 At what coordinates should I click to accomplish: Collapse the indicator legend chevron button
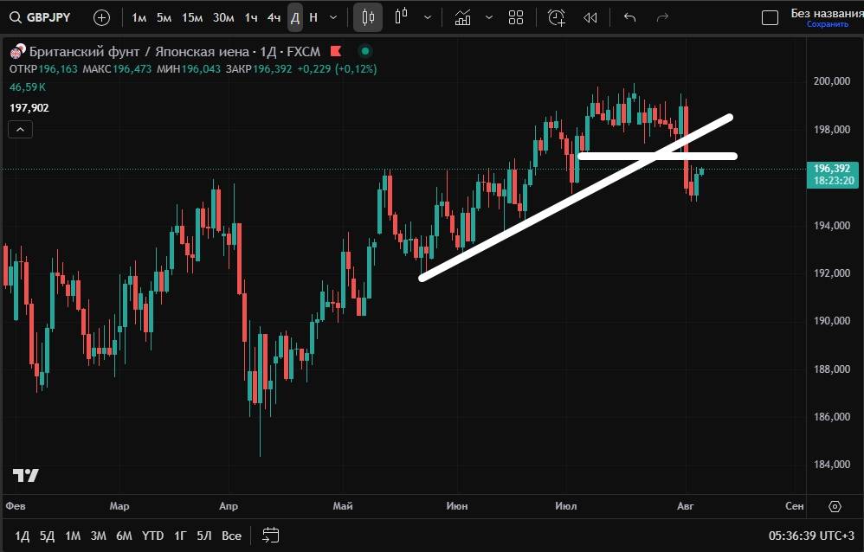tap(21, 130)
